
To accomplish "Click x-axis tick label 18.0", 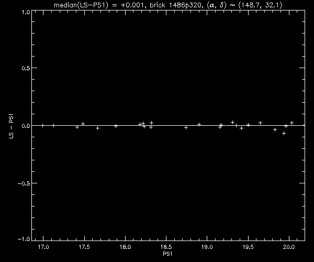I will click(125, 247).
